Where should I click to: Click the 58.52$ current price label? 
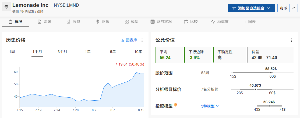click(x=271, y=69)
